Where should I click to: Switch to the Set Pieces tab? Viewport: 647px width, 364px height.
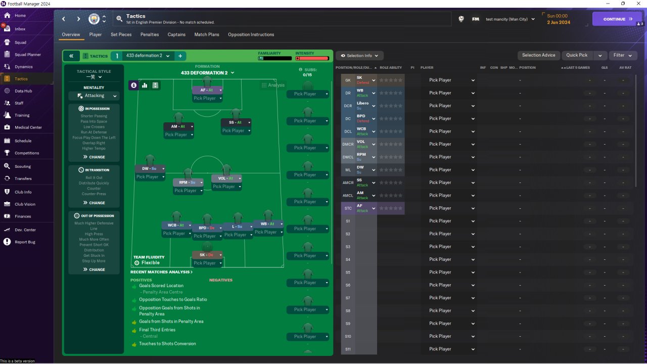[121, 34]
